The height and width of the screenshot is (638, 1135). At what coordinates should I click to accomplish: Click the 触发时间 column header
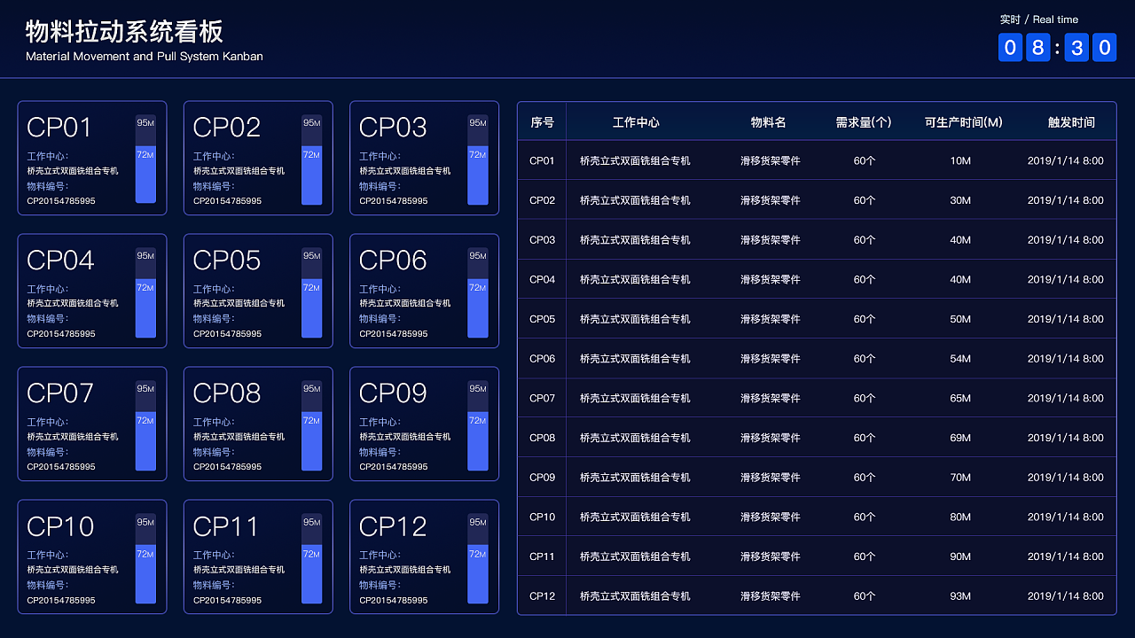[1071, 122]
